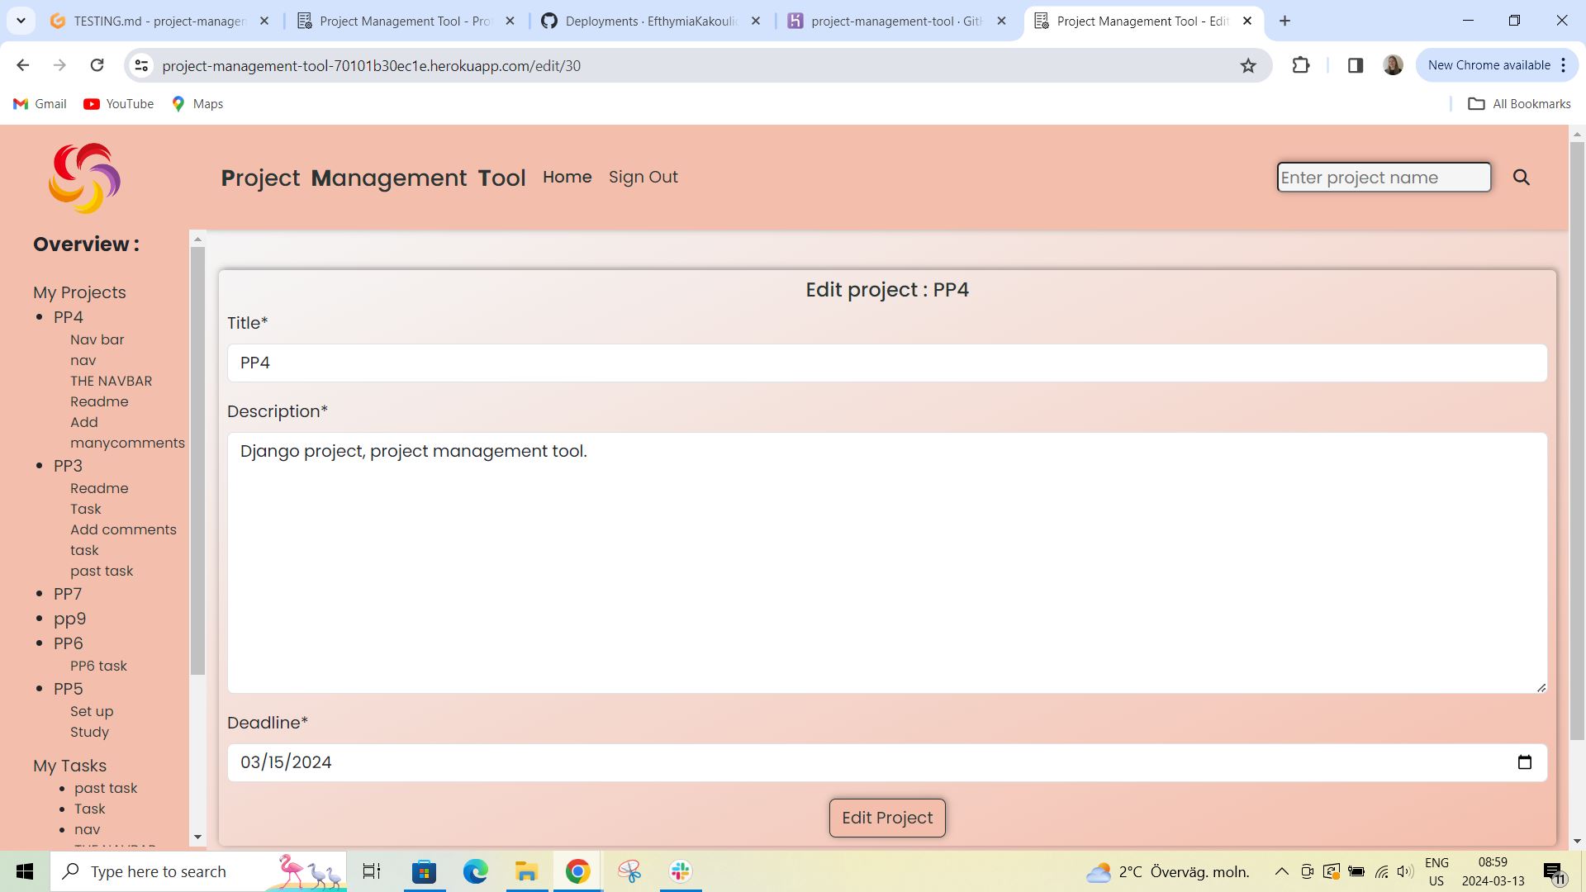This screenshot has height=892, width=1586.
Task: Click the Enter project name search field
Action: 1384,177
